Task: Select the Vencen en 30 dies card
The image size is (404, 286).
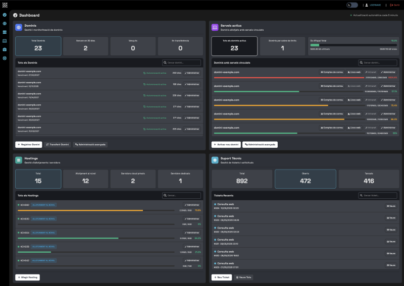Action: [x=85, y=46]
